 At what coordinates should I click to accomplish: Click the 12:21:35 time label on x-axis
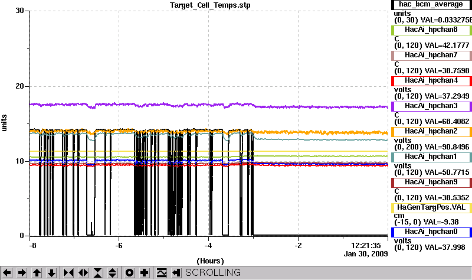366,246
